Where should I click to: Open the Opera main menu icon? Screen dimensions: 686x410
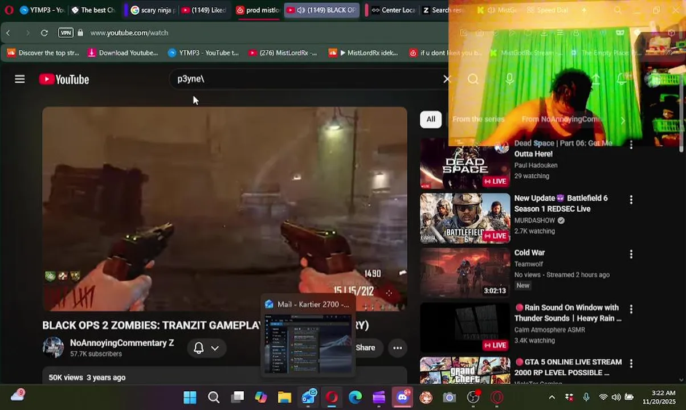(9, 10)
